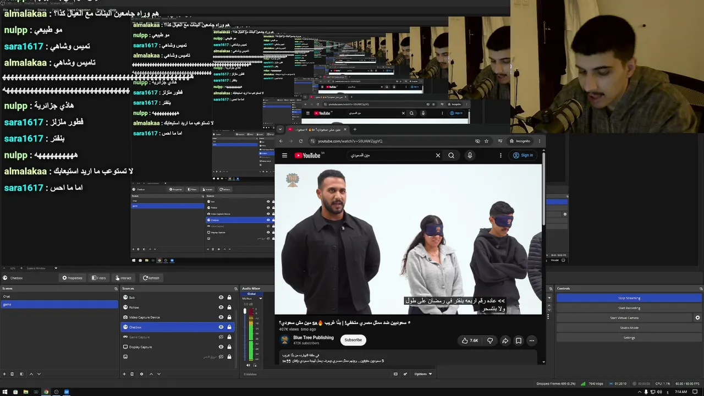Move selected source down
704x396 pixels.
[x=159, y=374]
